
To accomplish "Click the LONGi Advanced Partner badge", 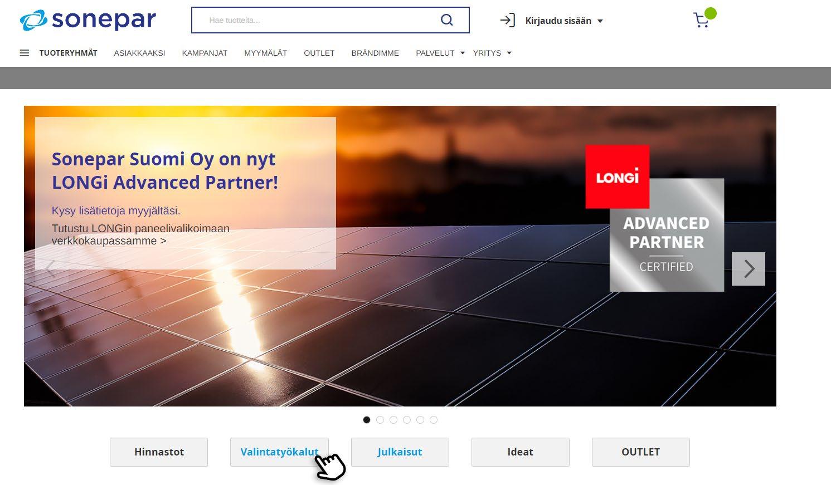I will (x=655, y=218).
